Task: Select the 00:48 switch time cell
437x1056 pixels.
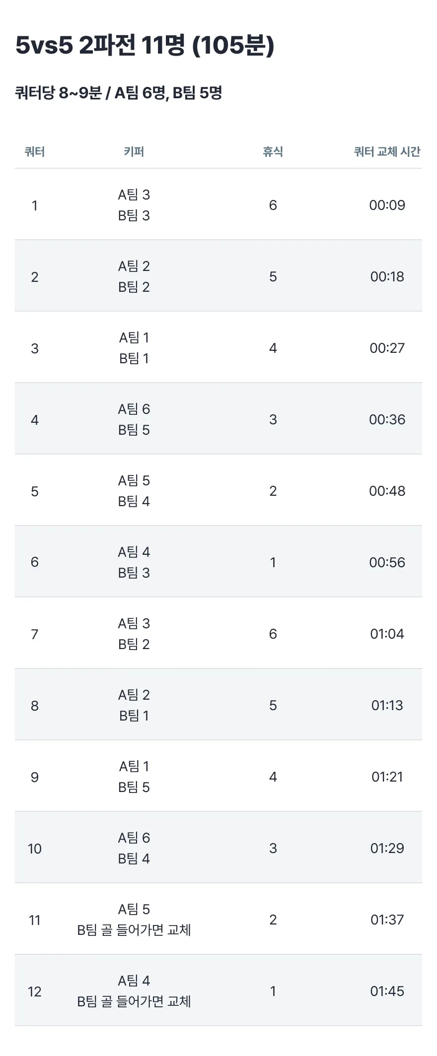Action: [x=387, y=491]
